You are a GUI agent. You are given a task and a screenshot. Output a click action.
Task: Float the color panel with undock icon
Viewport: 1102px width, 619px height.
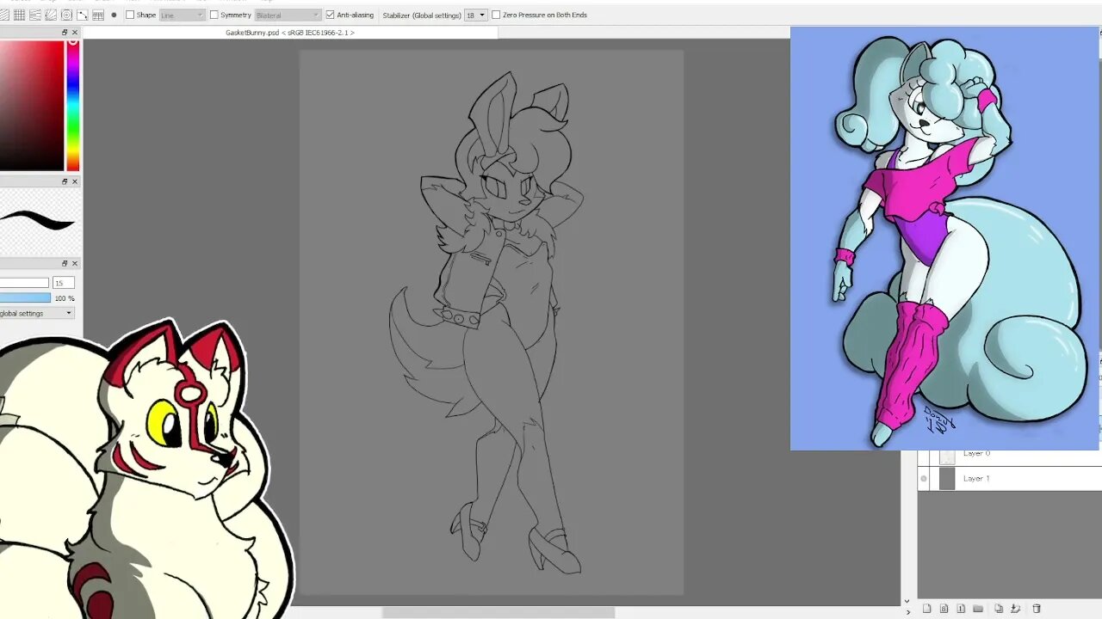(x=65, y=33)
